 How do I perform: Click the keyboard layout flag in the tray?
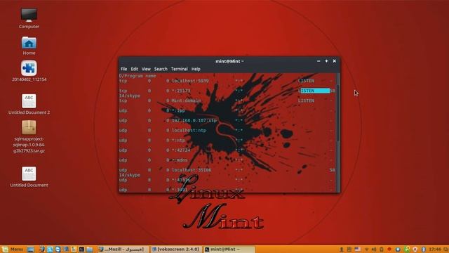pos(357,249)
